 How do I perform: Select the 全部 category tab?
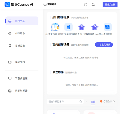[93, 102]
